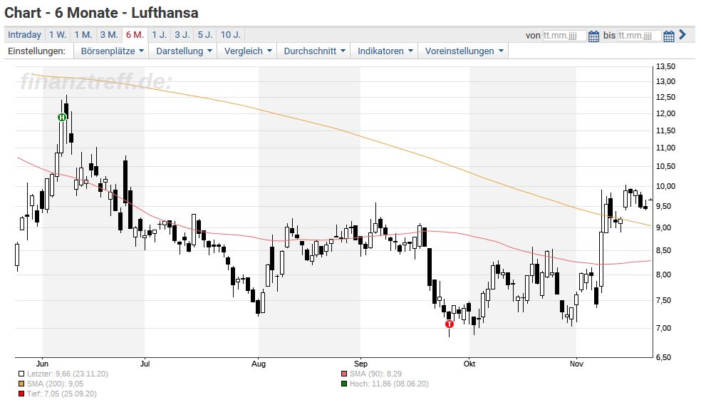
Task: Open the Vergleich dropdown menu
Action: [x=247, y=51]
